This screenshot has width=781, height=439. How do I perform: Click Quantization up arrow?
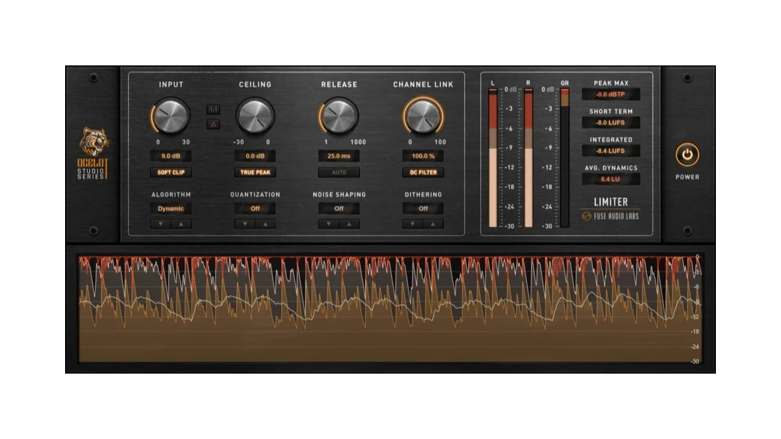(x=266, y=224)
